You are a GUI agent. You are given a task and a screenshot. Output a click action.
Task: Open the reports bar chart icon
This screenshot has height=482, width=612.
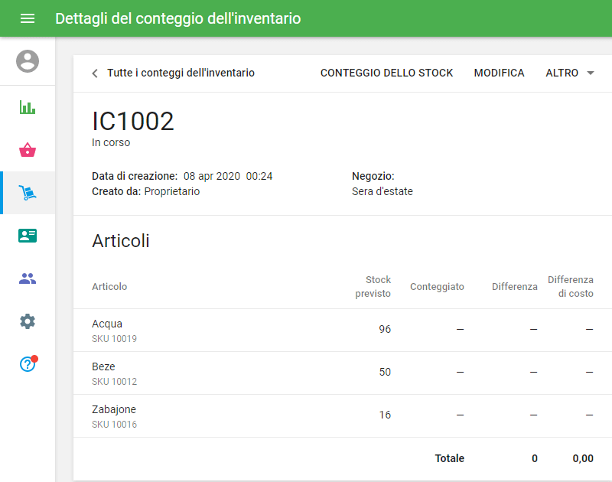tap(28, 107)
